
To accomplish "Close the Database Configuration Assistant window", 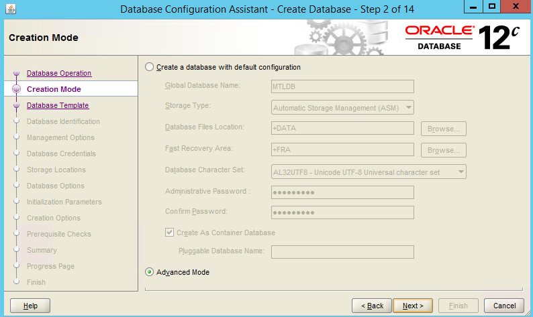I will click(x=516, y=7).
